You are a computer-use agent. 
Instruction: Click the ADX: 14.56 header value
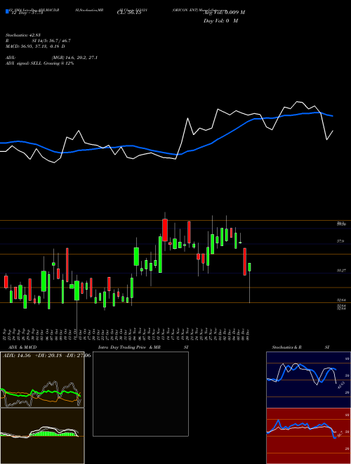point(17,356)
